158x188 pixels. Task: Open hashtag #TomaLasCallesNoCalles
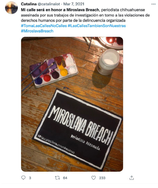[x=44, y=26]
